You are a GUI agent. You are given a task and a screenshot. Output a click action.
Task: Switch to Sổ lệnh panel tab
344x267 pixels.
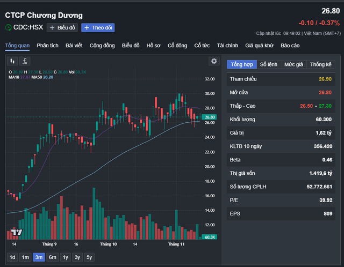[x=269, y=64]
